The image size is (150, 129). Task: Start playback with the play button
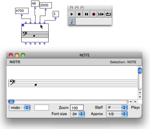[x=72, y=14]
